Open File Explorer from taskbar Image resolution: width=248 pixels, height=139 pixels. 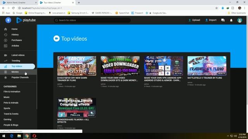19,136
